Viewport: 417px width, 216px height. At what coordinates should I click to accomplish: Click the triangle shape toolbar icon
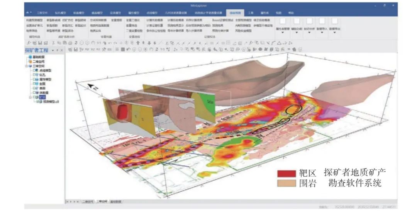pyautogui.click(x=279, y=43)
